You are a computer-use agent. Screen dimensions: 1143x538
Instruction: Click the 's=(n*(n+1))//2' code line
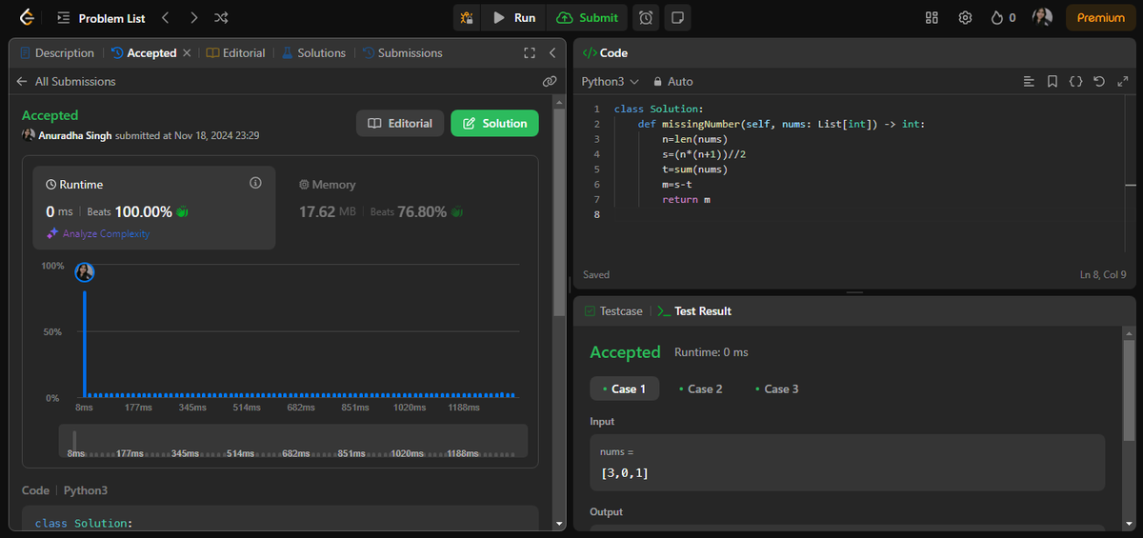tap(704, 154)
